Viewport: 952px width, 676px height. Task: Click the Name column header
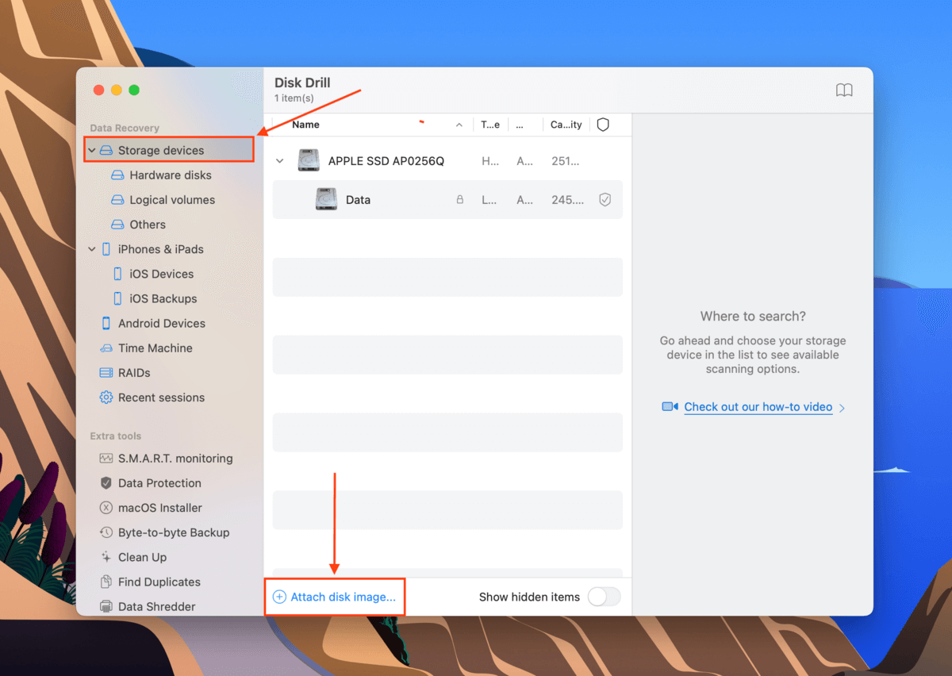click(305, 125)
